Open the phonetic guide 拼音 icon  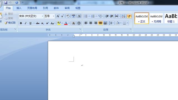(x=73, y=16)
